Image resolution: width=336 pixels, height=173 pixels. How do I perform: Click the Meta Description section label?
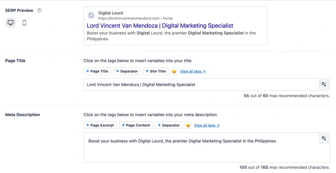click(23, 115)
